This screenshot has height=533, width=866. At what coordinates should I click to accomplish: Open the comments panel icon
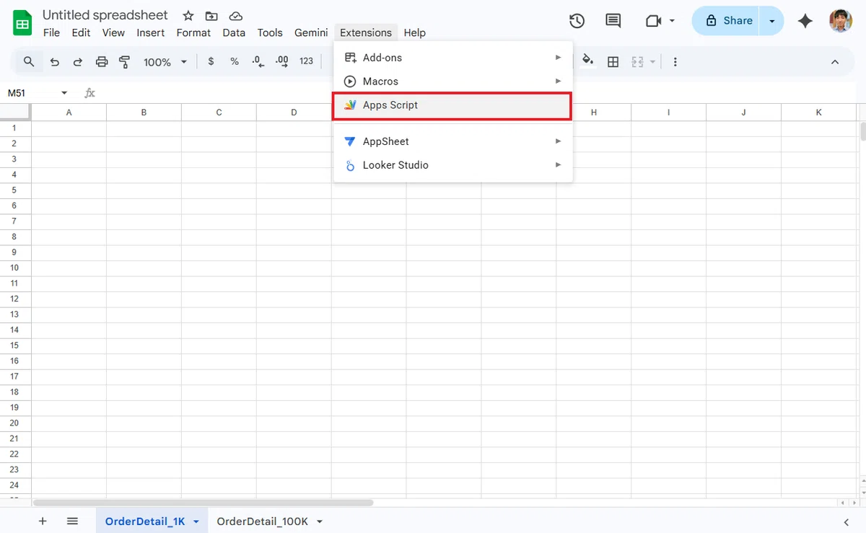613,21
